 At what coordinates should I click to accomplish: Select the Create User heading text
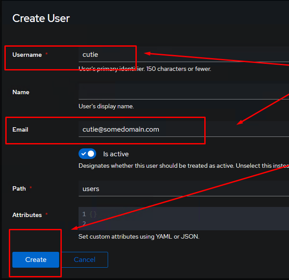click(41, 18)
